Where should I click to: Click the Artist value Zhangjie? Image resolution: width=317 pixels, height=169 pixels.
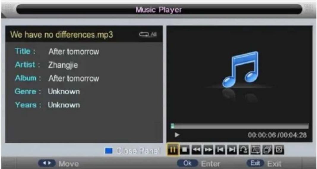(x=63, y=65)
